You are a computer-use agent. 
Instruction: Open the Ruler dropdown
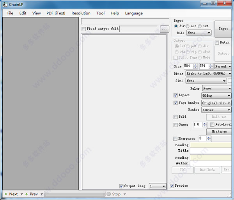coord(217,88)
